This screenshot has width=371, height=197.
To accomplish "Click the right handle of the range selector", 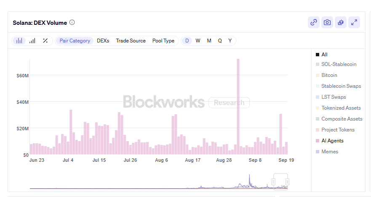I will click(x=287, y=182).
